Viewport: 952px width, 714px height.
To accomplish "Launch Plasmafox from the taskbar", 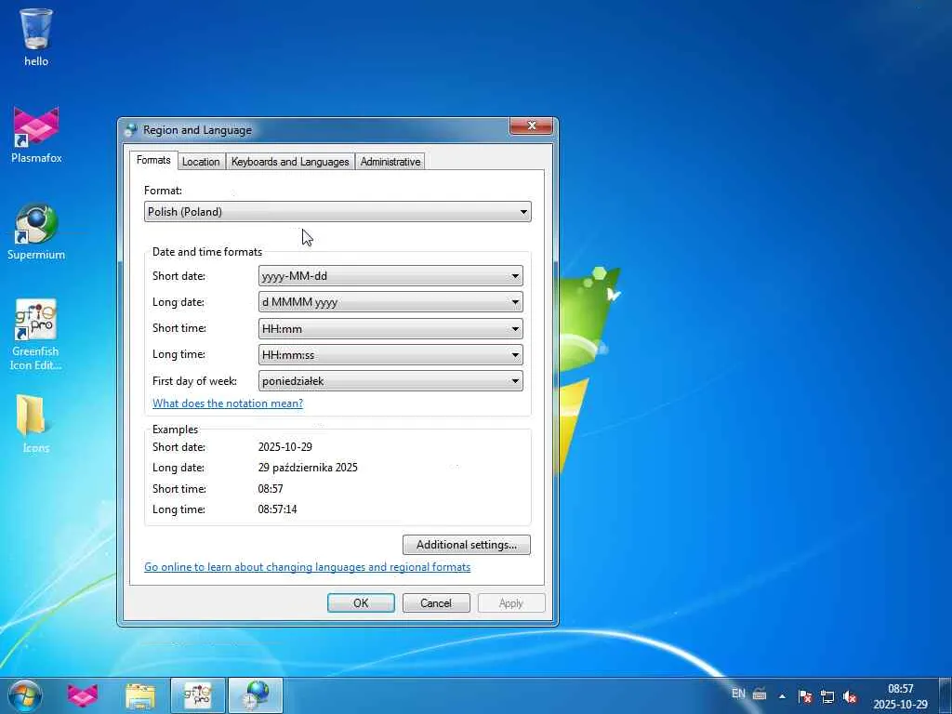I will (83, 695).
